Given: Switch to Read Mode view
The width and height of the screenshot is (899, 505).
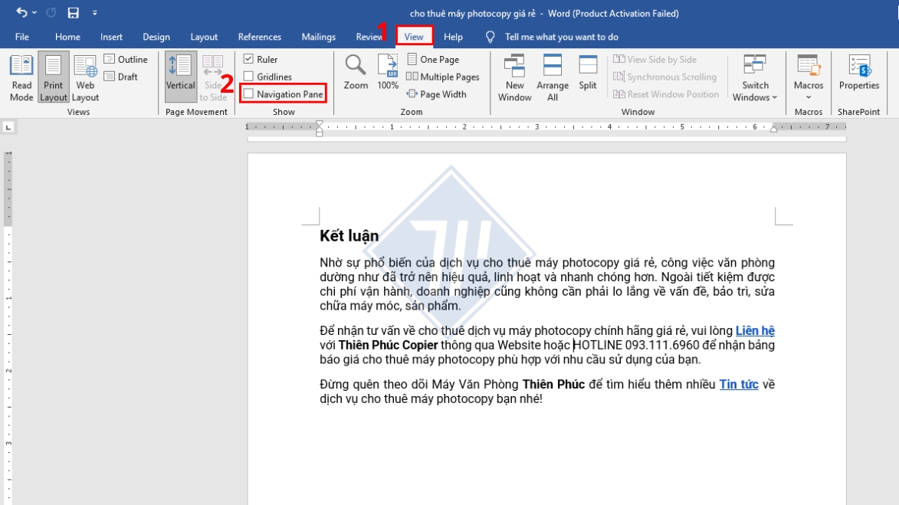Looking at the screenshot, I should (x=21, y=76).
